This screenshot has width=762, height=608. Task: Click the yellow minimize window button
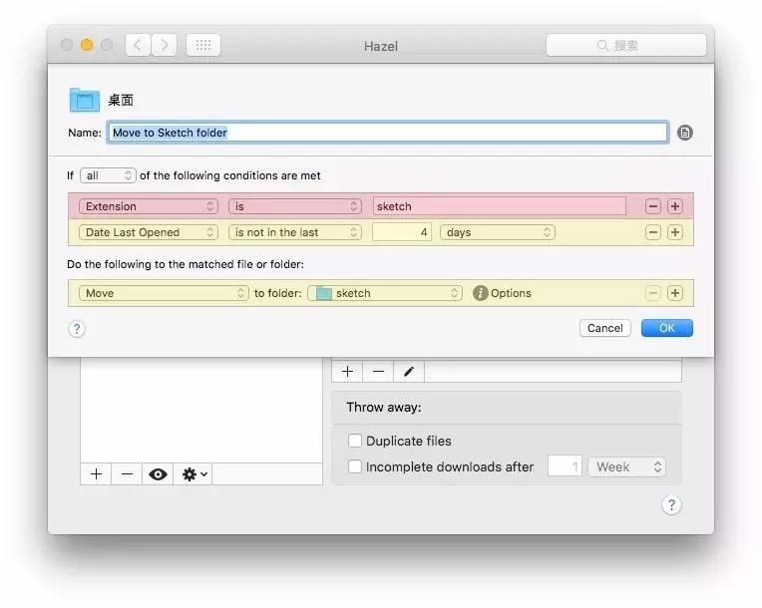click(87, 45)
